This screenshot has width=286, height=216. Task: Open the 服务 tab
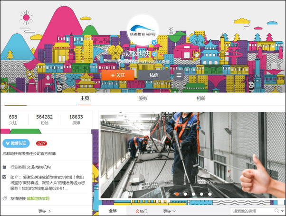click(143, 99)
